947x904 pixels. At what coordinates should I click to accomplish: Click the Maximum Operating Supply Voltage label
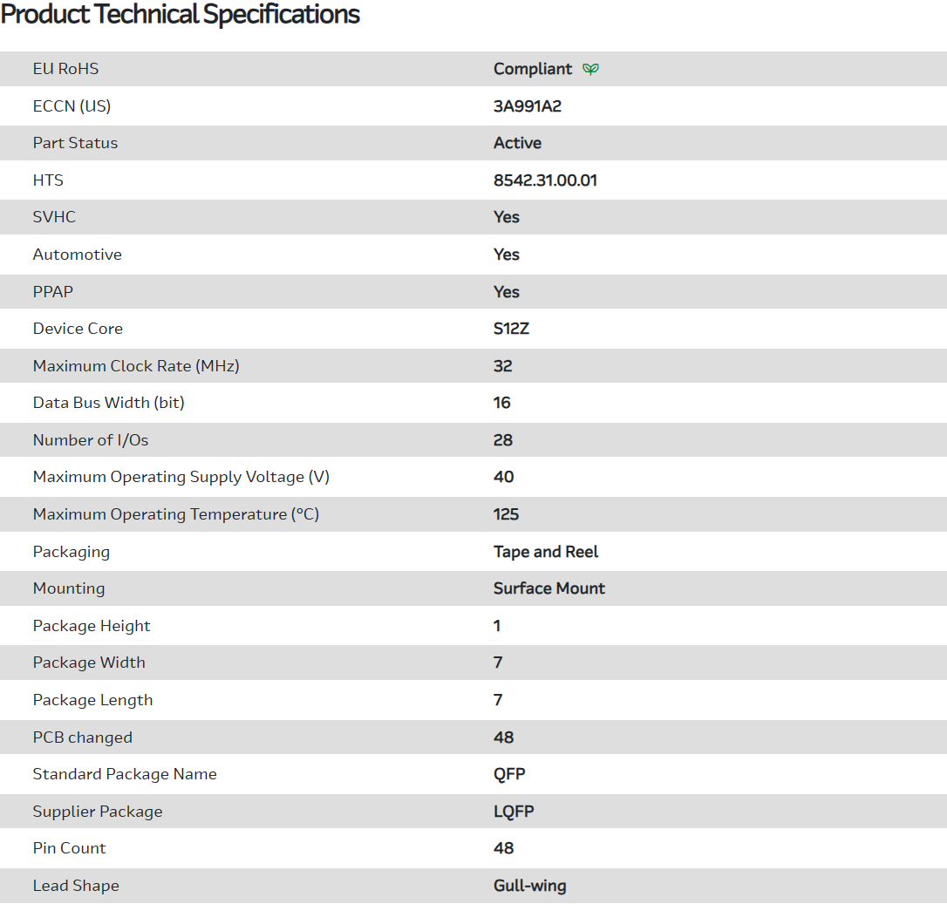(181, 477)
